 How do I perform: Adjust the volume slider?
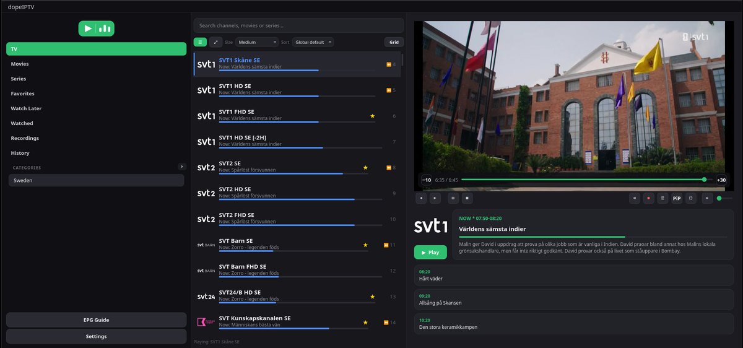tap(724, 198)
